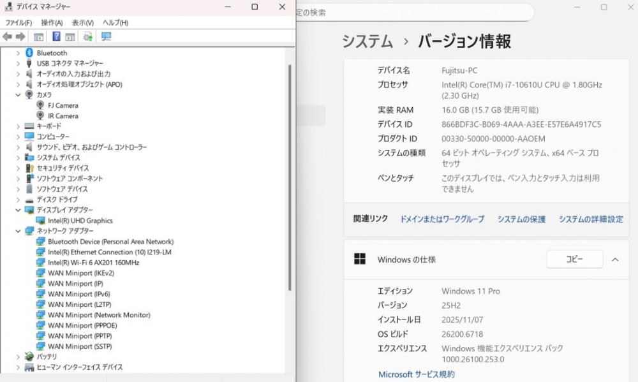Open システムの詳細設定 link
This screenshot has width=638, height=382.
tap(591, 219)
